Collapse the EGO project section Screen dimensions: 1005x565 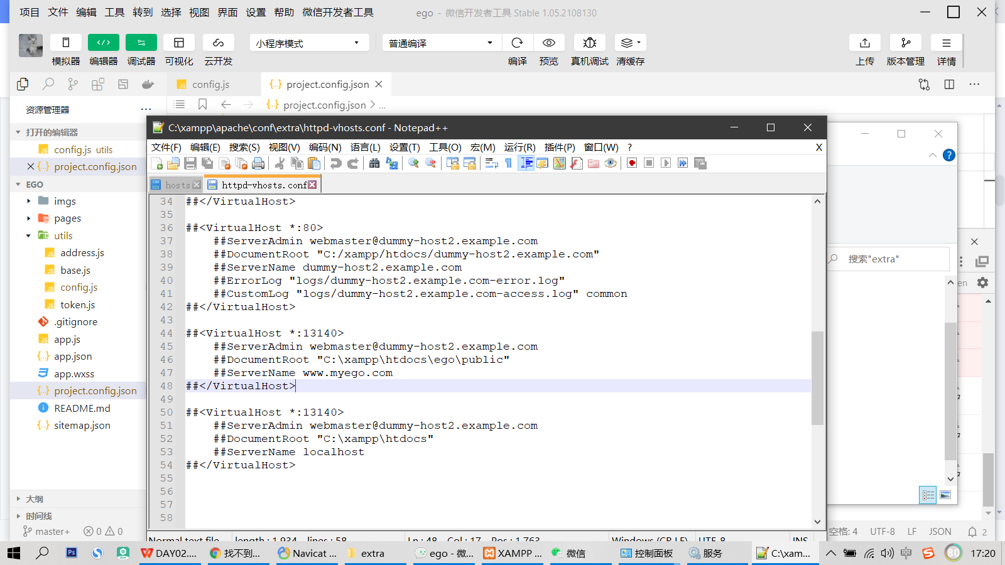pos(18,185)
